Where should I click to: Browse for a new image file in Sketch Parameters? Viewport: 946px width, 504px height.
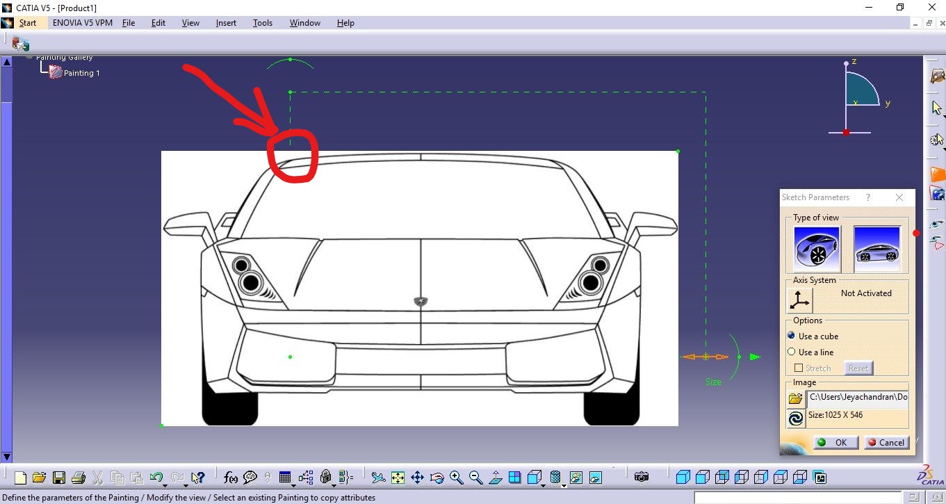coord(795,398)
